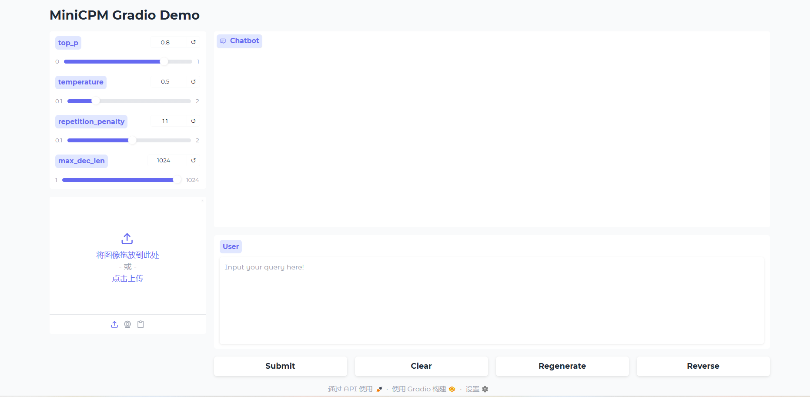810x397 pixels.
Task: Click the top_p label
Action: tap(68, 43)
